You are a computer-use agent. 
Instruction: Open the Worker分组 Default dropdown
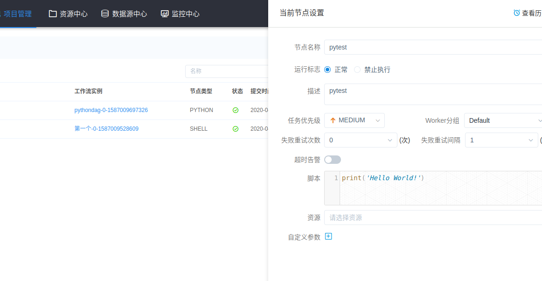[x=503, y=120]
